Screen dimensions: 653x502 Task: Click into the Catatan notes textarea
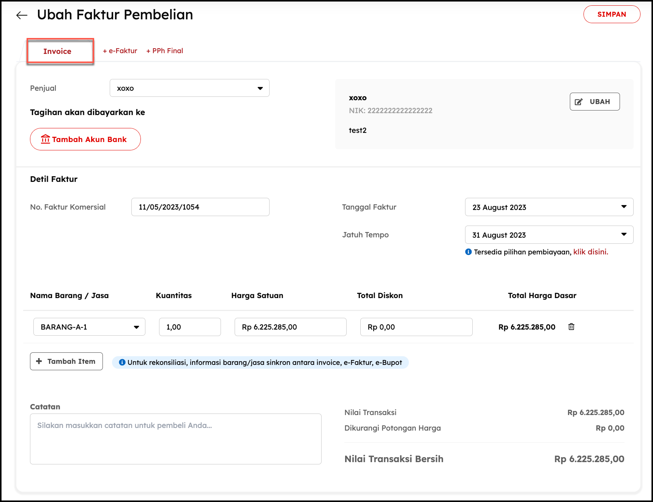(175, 439)
